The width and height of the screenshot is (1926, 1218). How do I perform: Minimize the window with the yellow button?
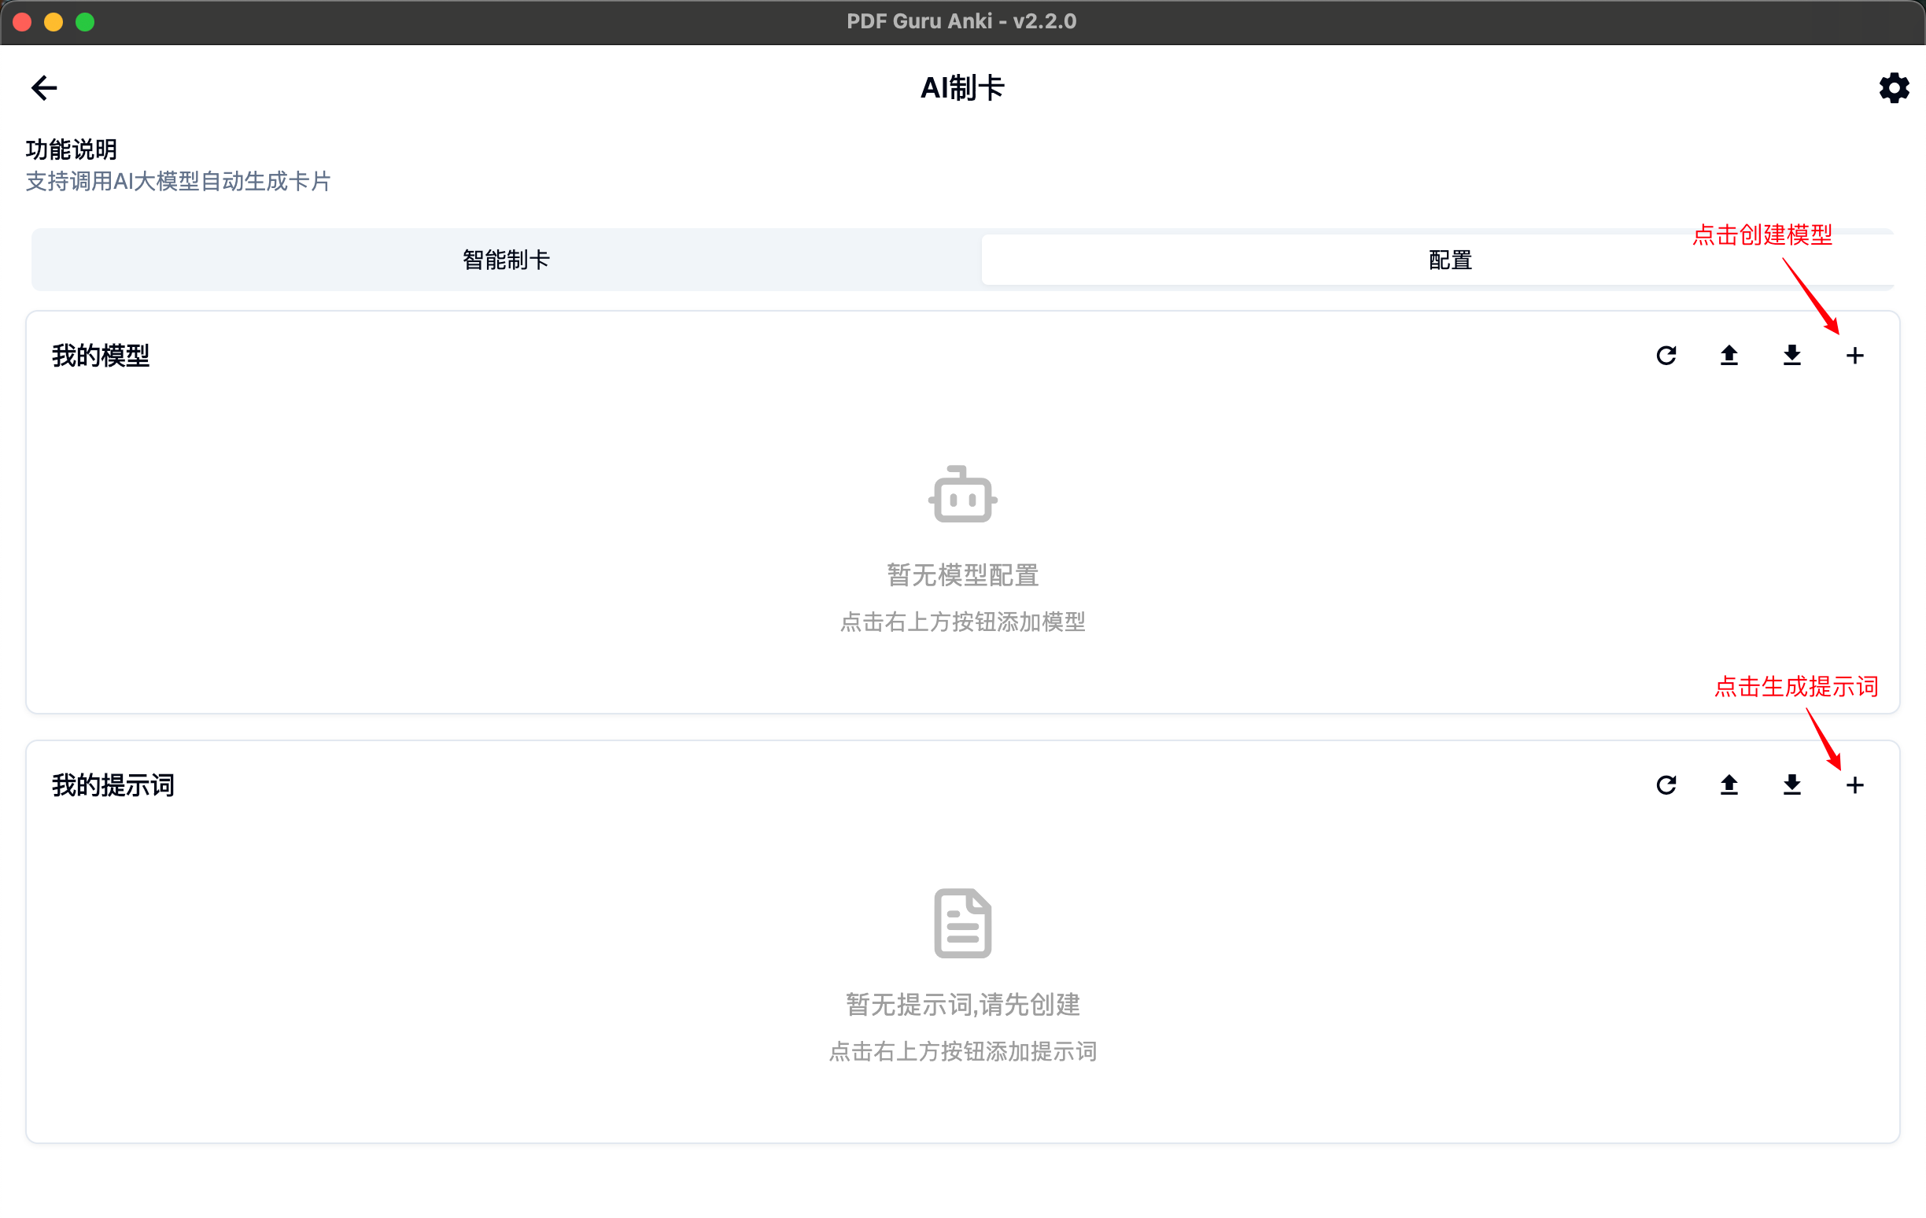[53, 21]
